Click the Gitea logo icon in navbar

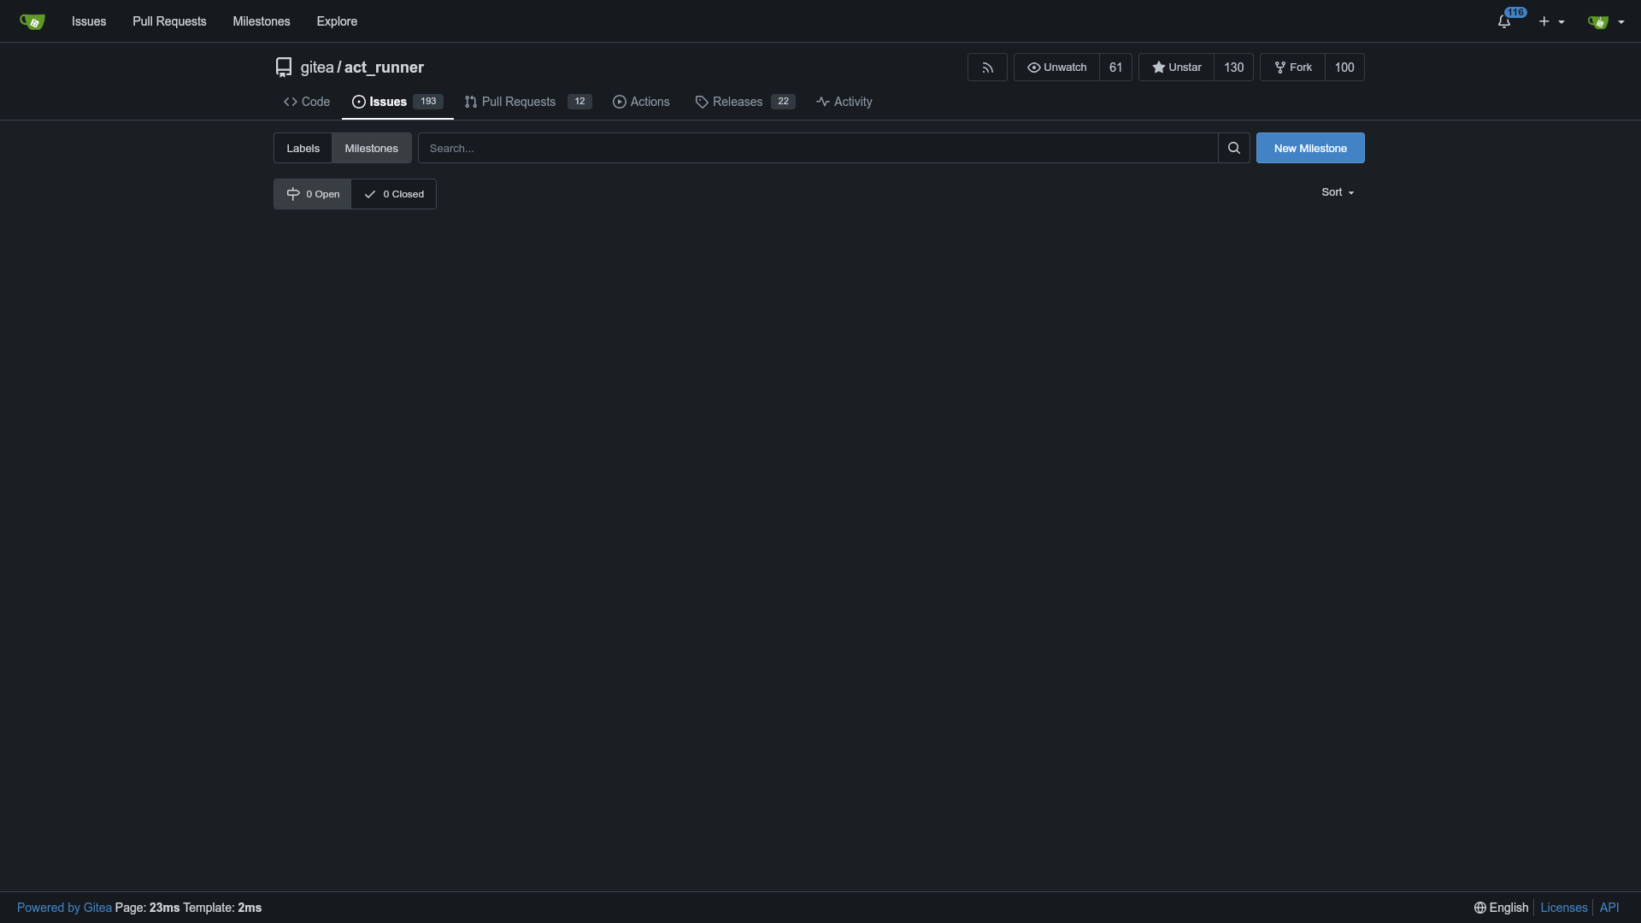[x=32, y=21]
